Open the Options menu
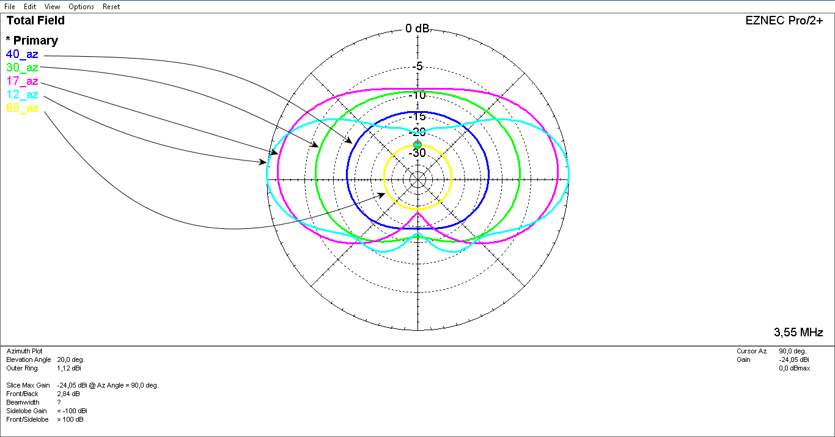Viewport: 835px width, 437px height. [81, 7]
